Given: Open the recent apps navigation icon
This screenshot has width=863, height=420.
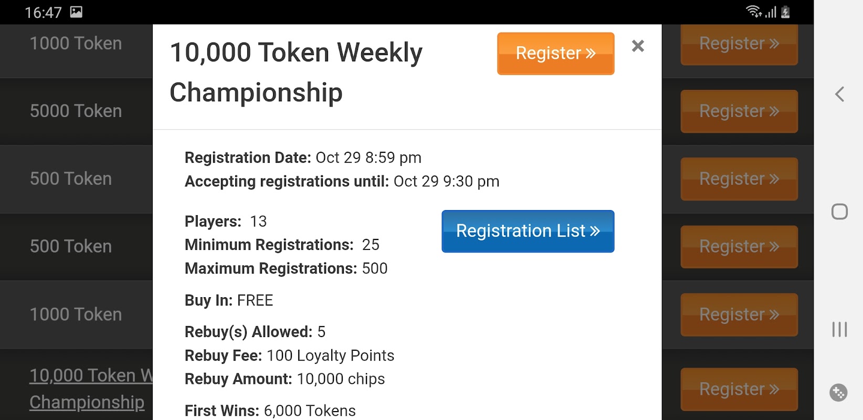Looking at the screenshot, I should [x=839, y=329].
